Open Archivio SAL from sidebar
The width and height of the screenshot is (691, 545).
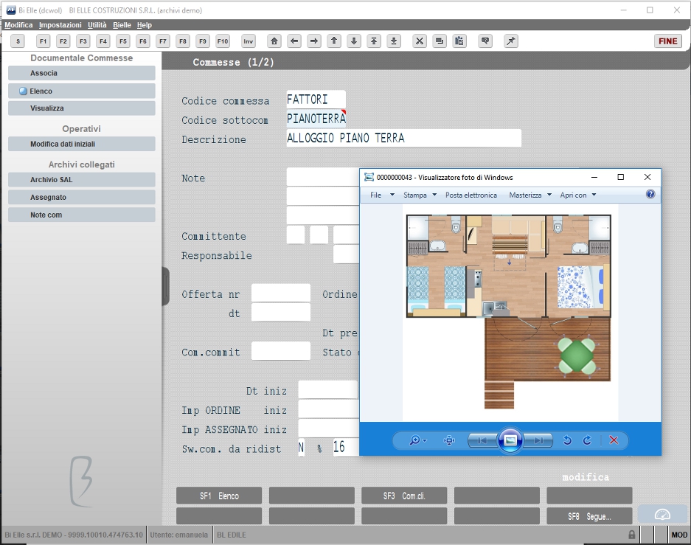(x=82, y=180)
